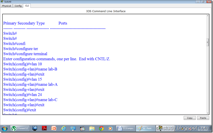Open the monitor app taskbar icon
Screen dimensions: 213x133
pyautogui.click(x=35, y=128)
